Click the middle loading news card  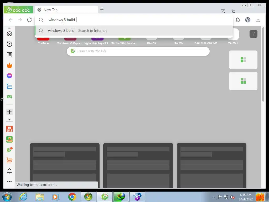click(x=138, y=165)
